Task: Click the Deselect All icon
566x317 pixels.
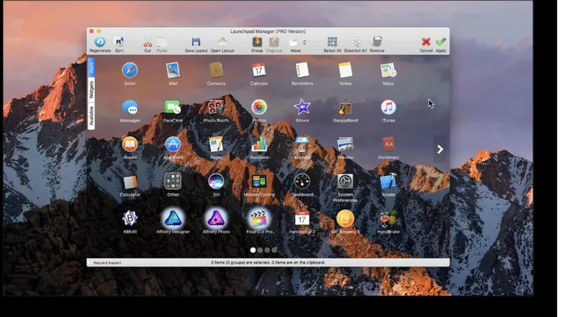Action: 355,41
